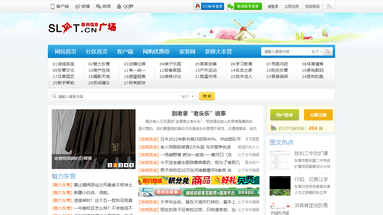
Task: Click 找回密码 link
Action: pyautogui.click(x=312, y=7)
